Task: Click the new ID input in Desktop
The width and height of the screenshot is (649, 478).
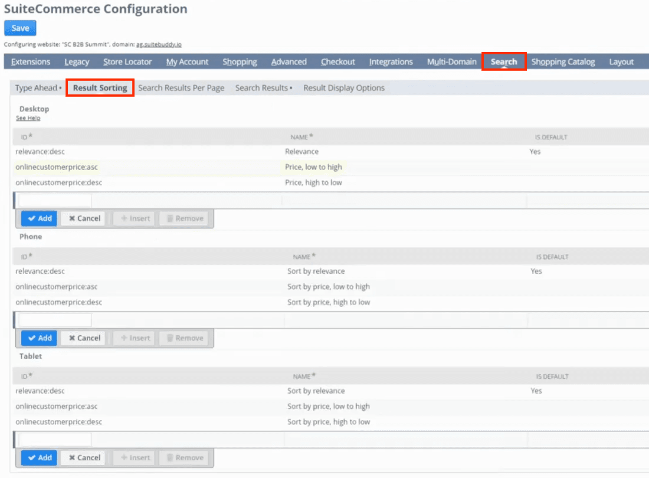Action: (x=55, y=200)
